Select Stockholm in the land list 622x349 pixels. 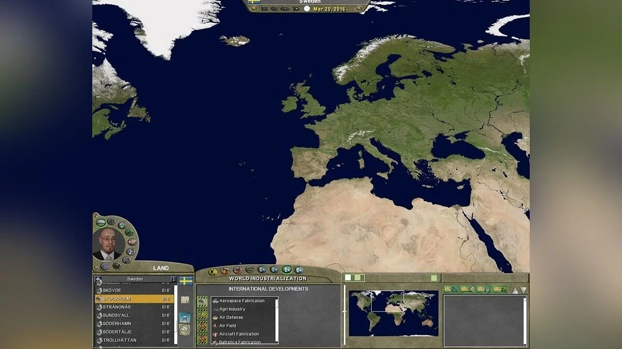[134, 299]
